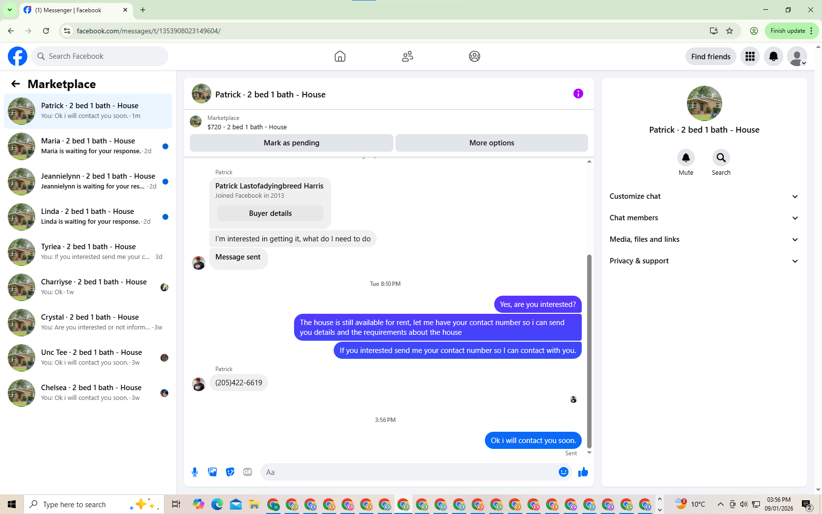822x514 pixels.
Task: Expand Customize chat section
Action: point(704,196)
